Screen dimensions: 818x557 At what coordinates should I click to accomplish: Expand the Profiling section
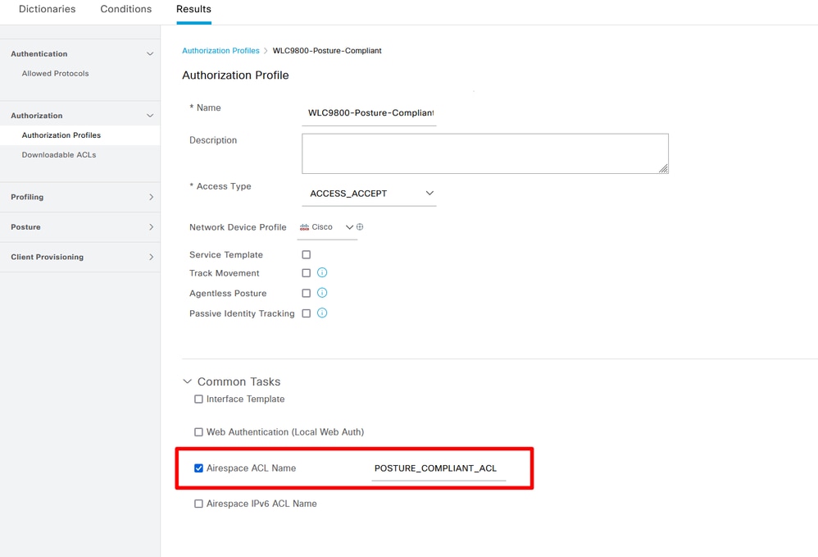point(80,197)
